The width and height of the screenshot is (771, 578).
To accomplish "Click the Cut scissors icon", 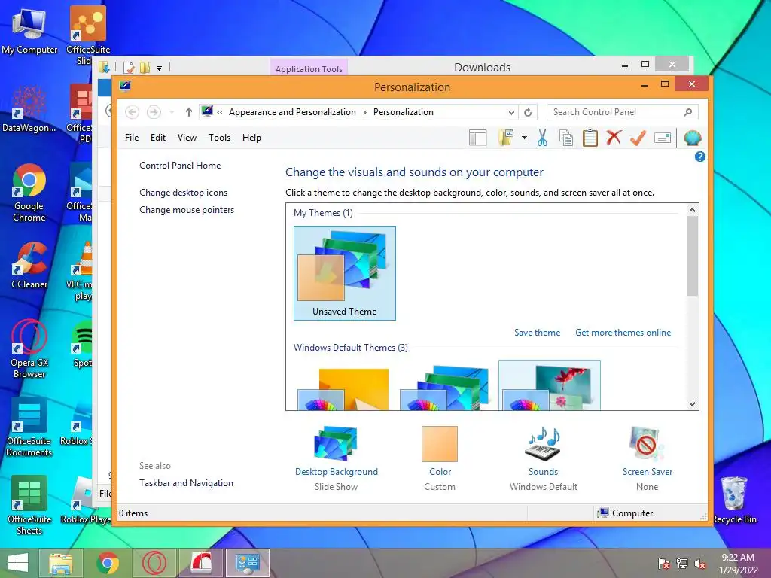I will coord(542,138).
